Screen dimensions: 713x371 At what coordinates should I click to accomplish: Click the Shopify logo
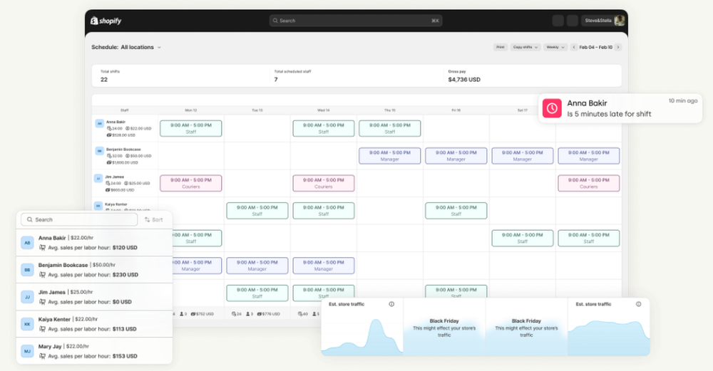106,21
